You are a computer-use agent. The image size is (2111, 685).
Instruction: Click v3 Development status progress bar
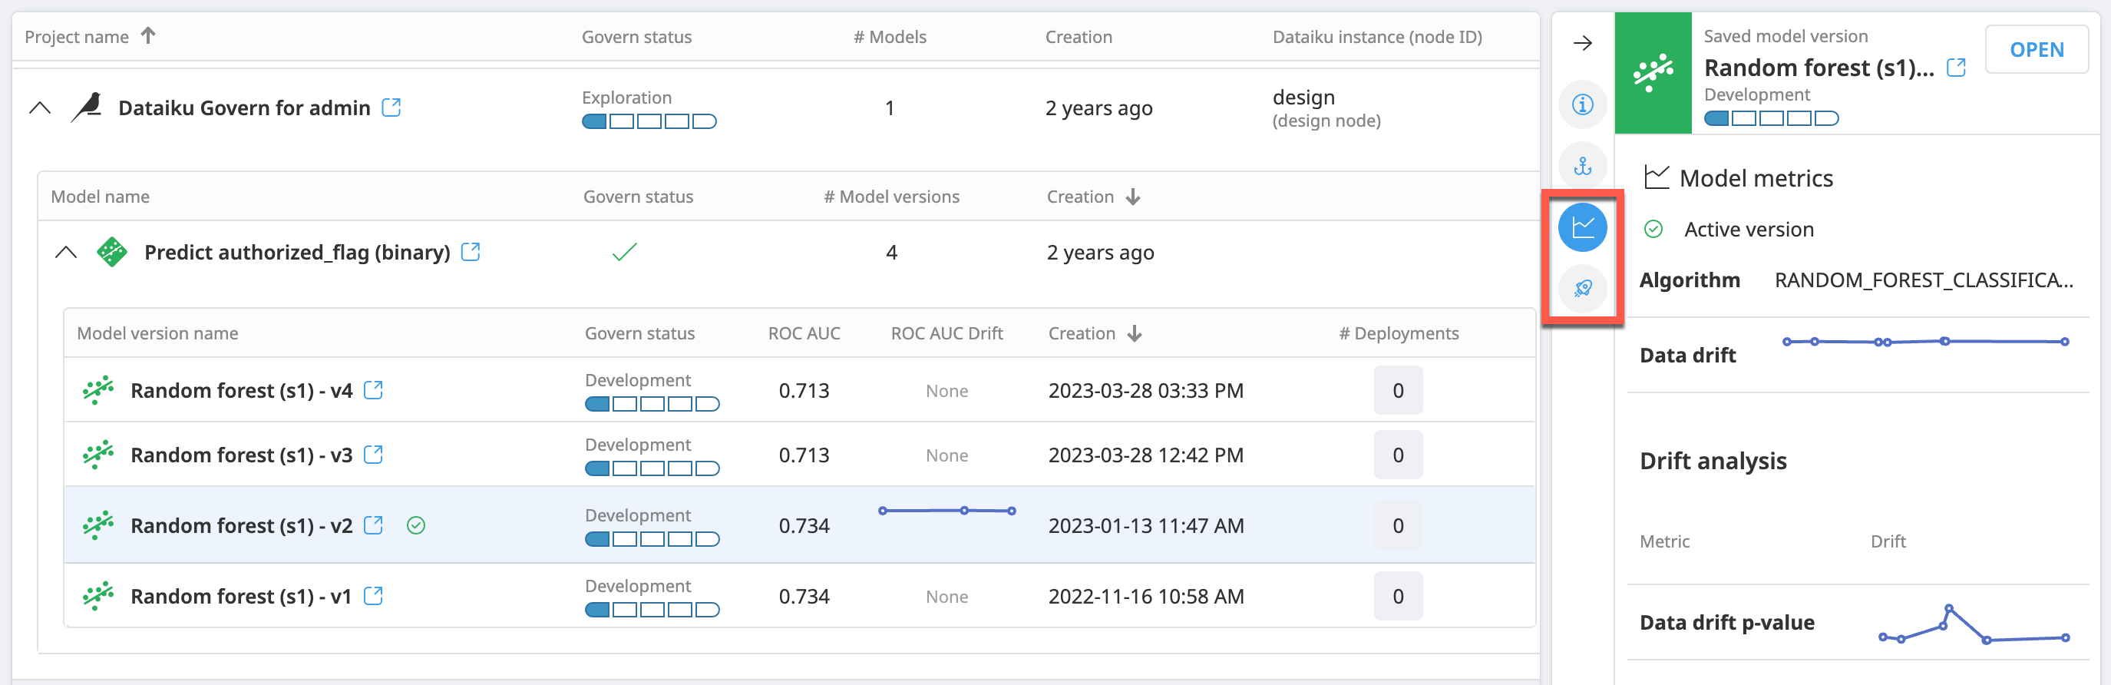pyautogui.click(x=652, y=468)
